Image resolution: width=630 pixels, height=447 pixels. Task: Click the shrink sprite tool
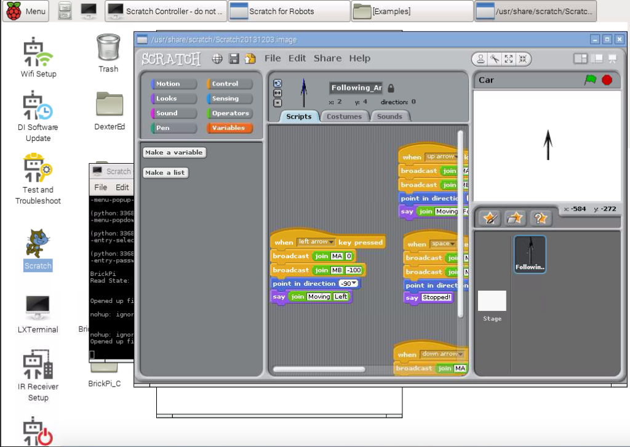pos(523,59)
